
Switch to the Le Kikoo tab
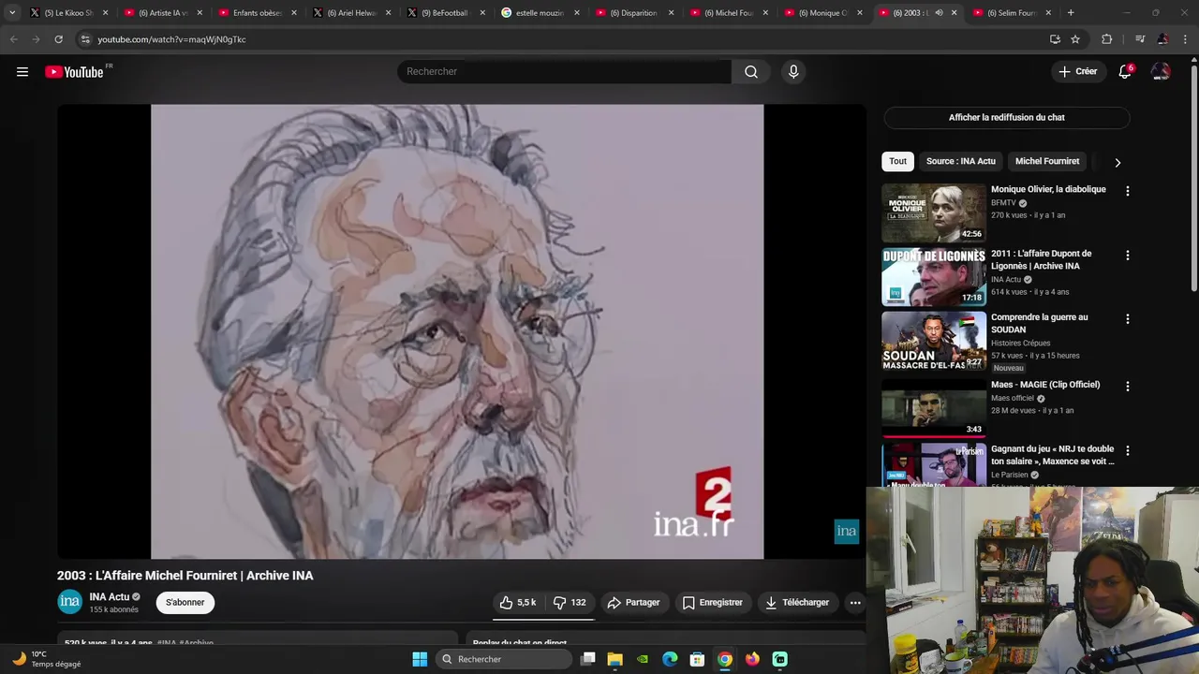point(68,13)
